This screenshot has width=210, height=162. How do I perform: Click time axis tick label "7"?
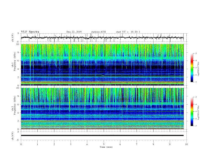137,144
